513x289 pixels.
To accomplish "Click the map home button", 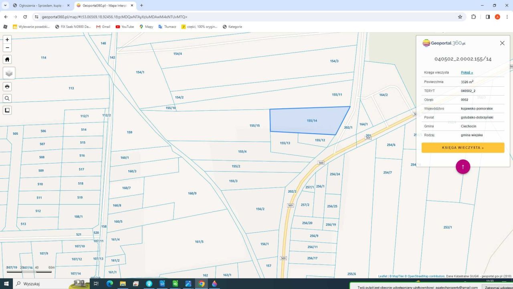I will (x=7, y=59).
